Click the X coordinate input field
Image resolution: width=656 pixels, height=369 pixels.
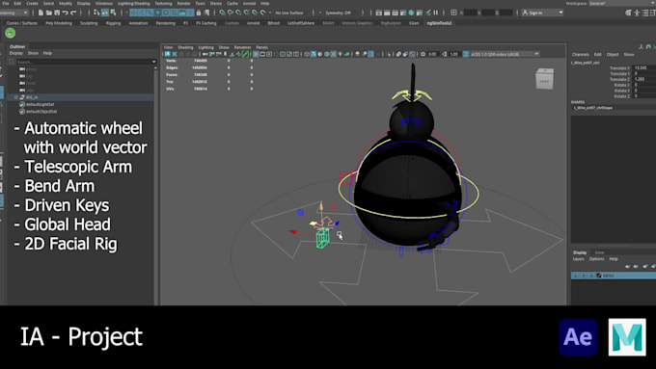click(x=470, y=13)
